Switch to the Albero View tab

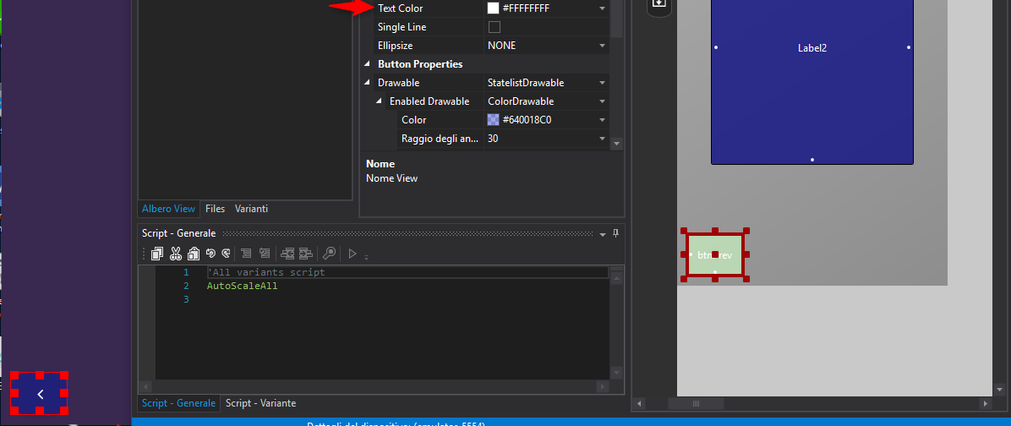pos(168,209)
